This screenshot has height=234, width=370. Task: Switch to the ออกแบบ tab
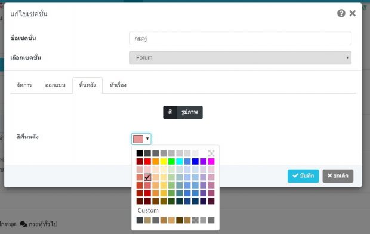[55, 85]
